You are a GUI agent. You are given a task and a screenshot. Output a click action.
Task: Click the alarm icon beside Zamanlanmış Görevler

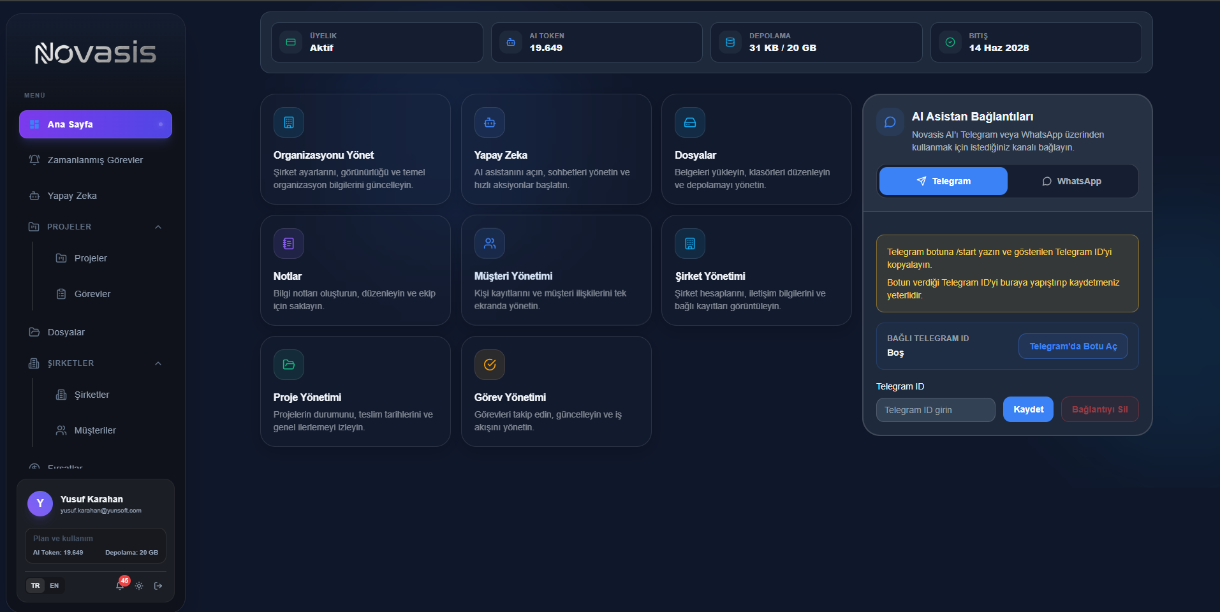(34, 160)
